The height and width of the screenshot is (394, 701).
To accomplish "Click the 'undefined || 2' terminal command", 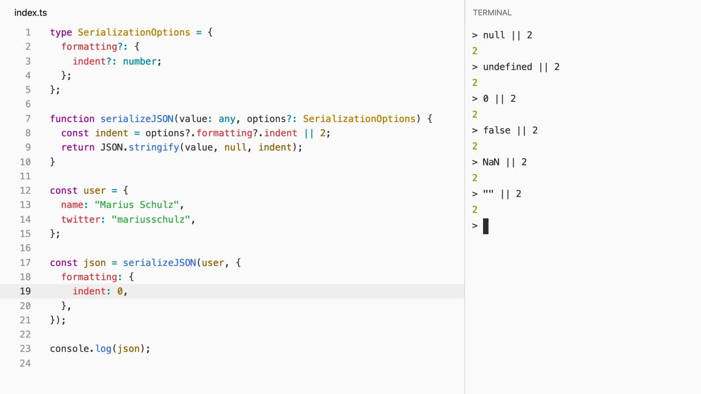I will point(521,67).
